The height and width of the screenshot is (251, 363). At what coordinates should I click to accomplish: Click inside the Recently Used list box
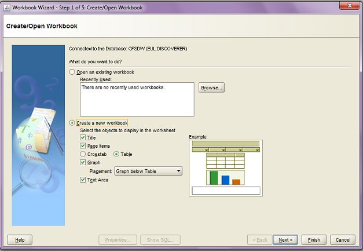pyautogui.click(x=137, y=100)
